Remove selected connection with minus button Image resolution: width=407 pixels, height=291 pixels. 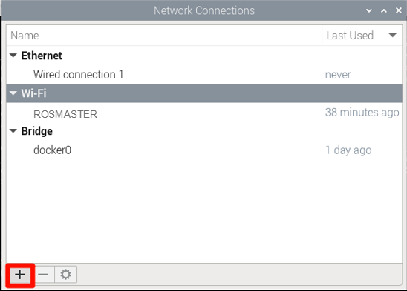click(x=43, y=275)
